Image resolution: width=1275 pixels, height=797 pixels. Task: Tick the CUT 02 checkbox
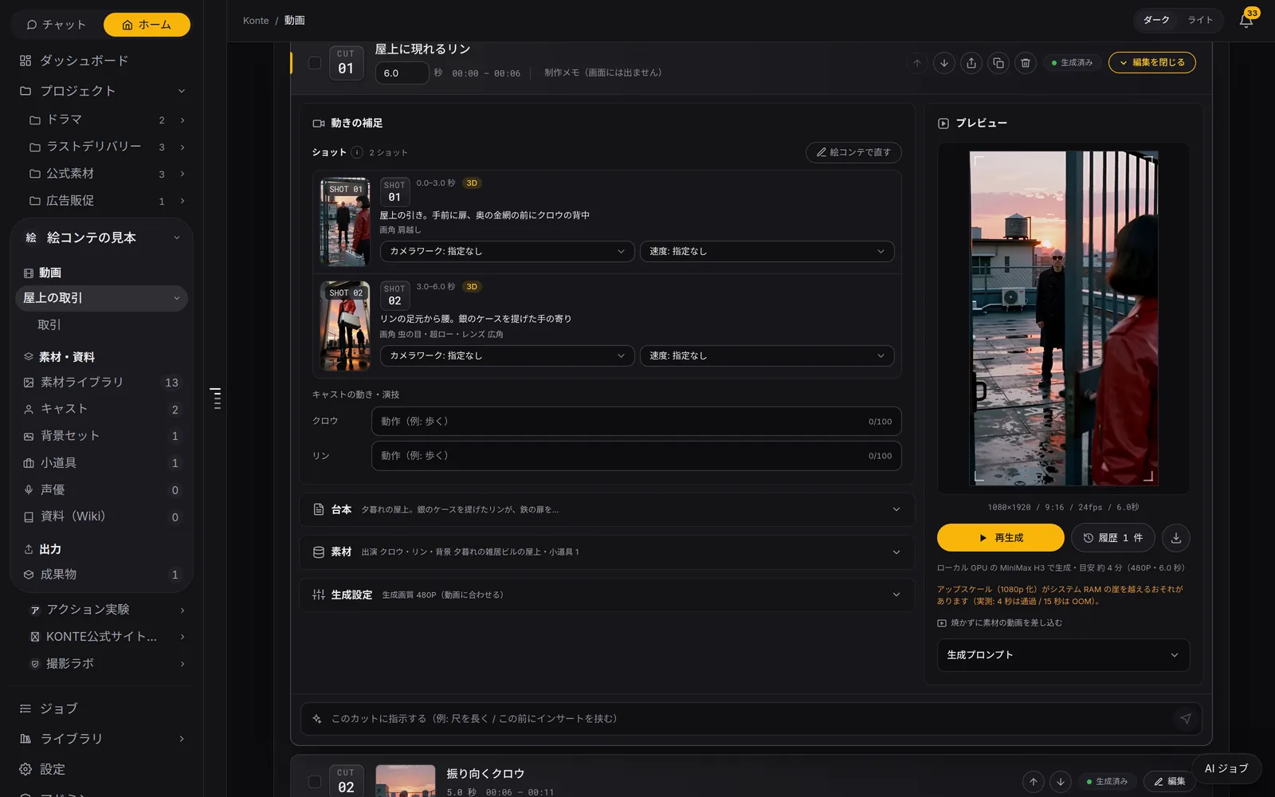point(315,782)
